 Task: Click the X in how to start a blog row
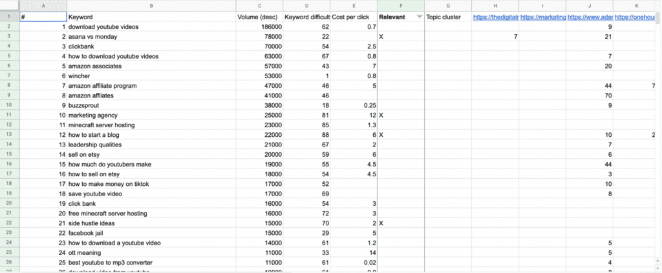pos(381,135)
